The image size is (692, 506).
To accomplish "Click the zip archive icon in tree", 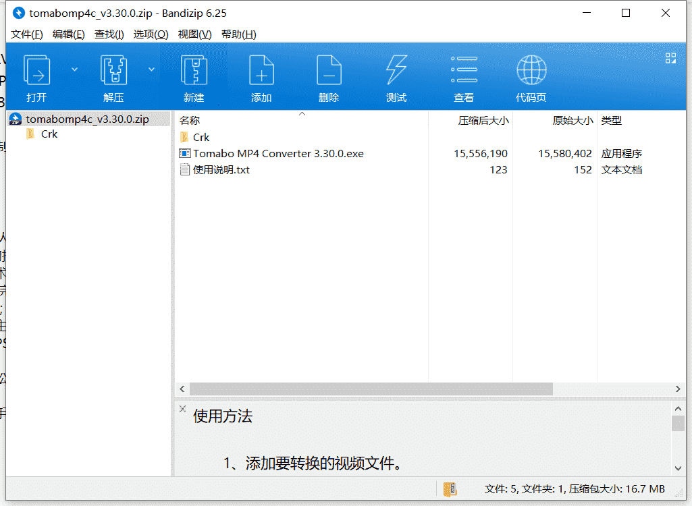I will [x=16, y=119].
